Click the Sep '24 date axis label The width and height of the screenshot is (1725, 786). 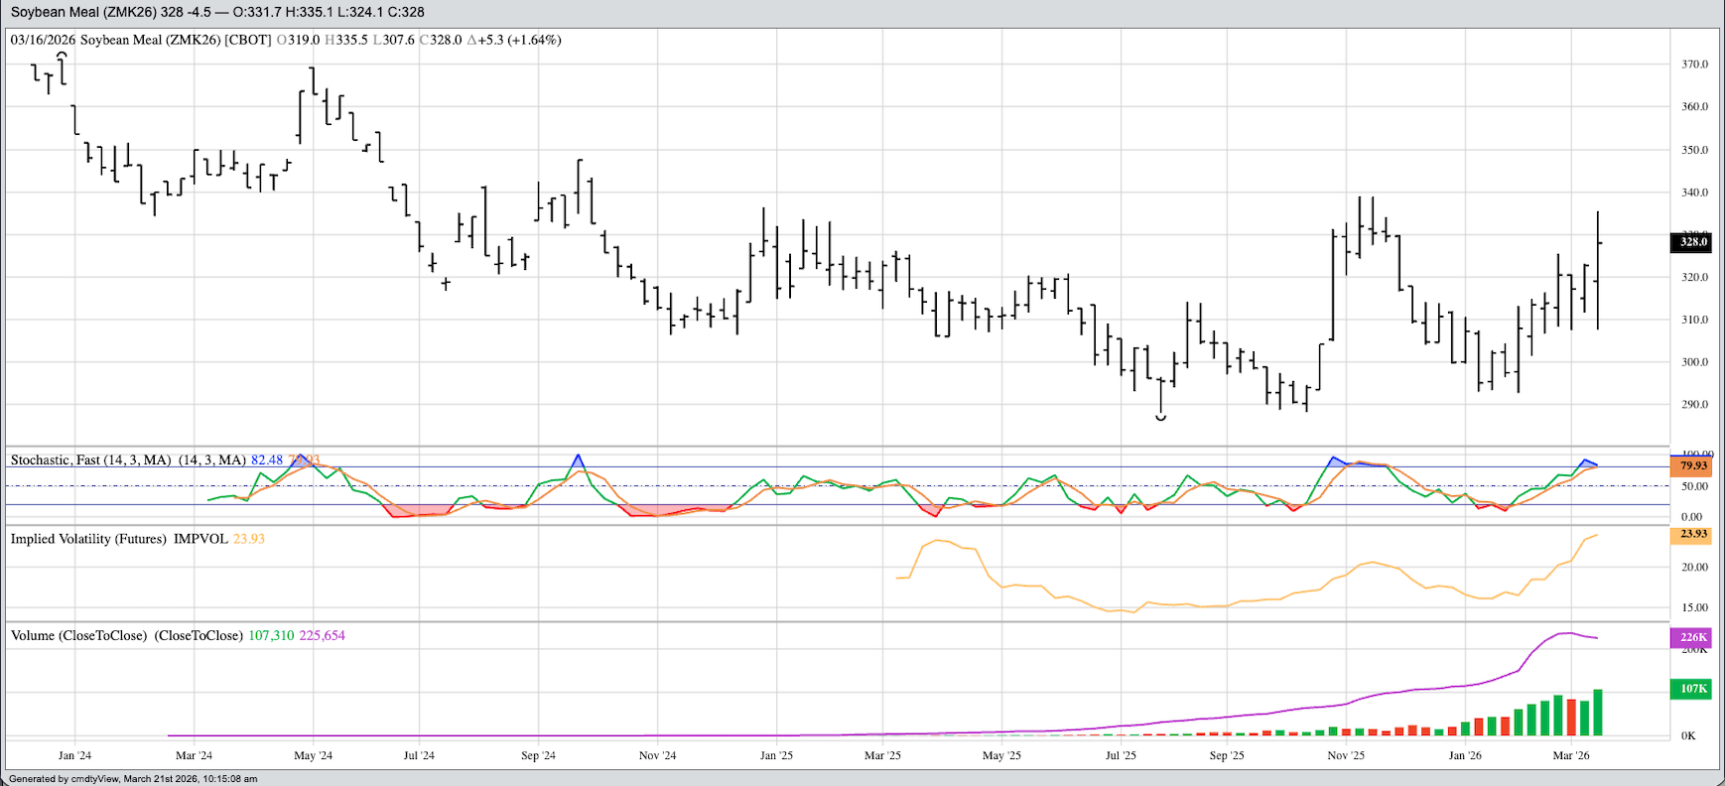pyautogui.click(x=538, y=755)
